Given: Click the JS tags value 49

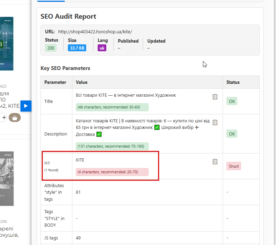Looking at the screenshot, I should (x=78, y=238).
